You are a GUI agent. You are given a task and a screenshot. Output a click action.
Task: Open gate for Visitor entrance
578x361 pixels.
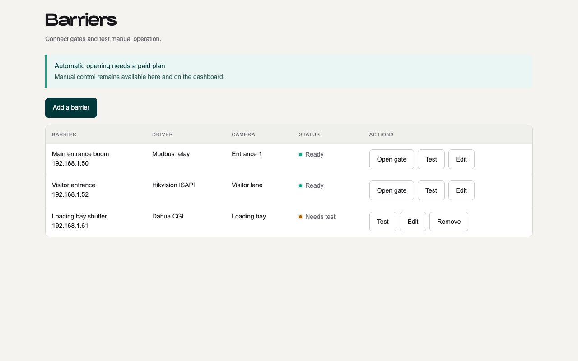coord(392,190)
